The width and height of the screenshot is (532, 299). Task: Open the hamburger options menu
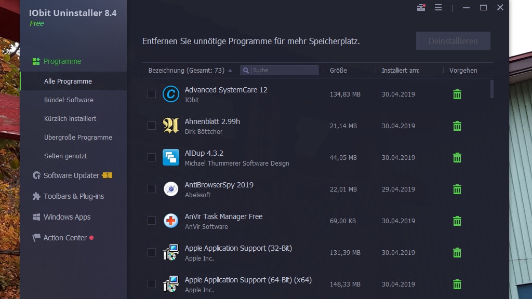(438, 7)
